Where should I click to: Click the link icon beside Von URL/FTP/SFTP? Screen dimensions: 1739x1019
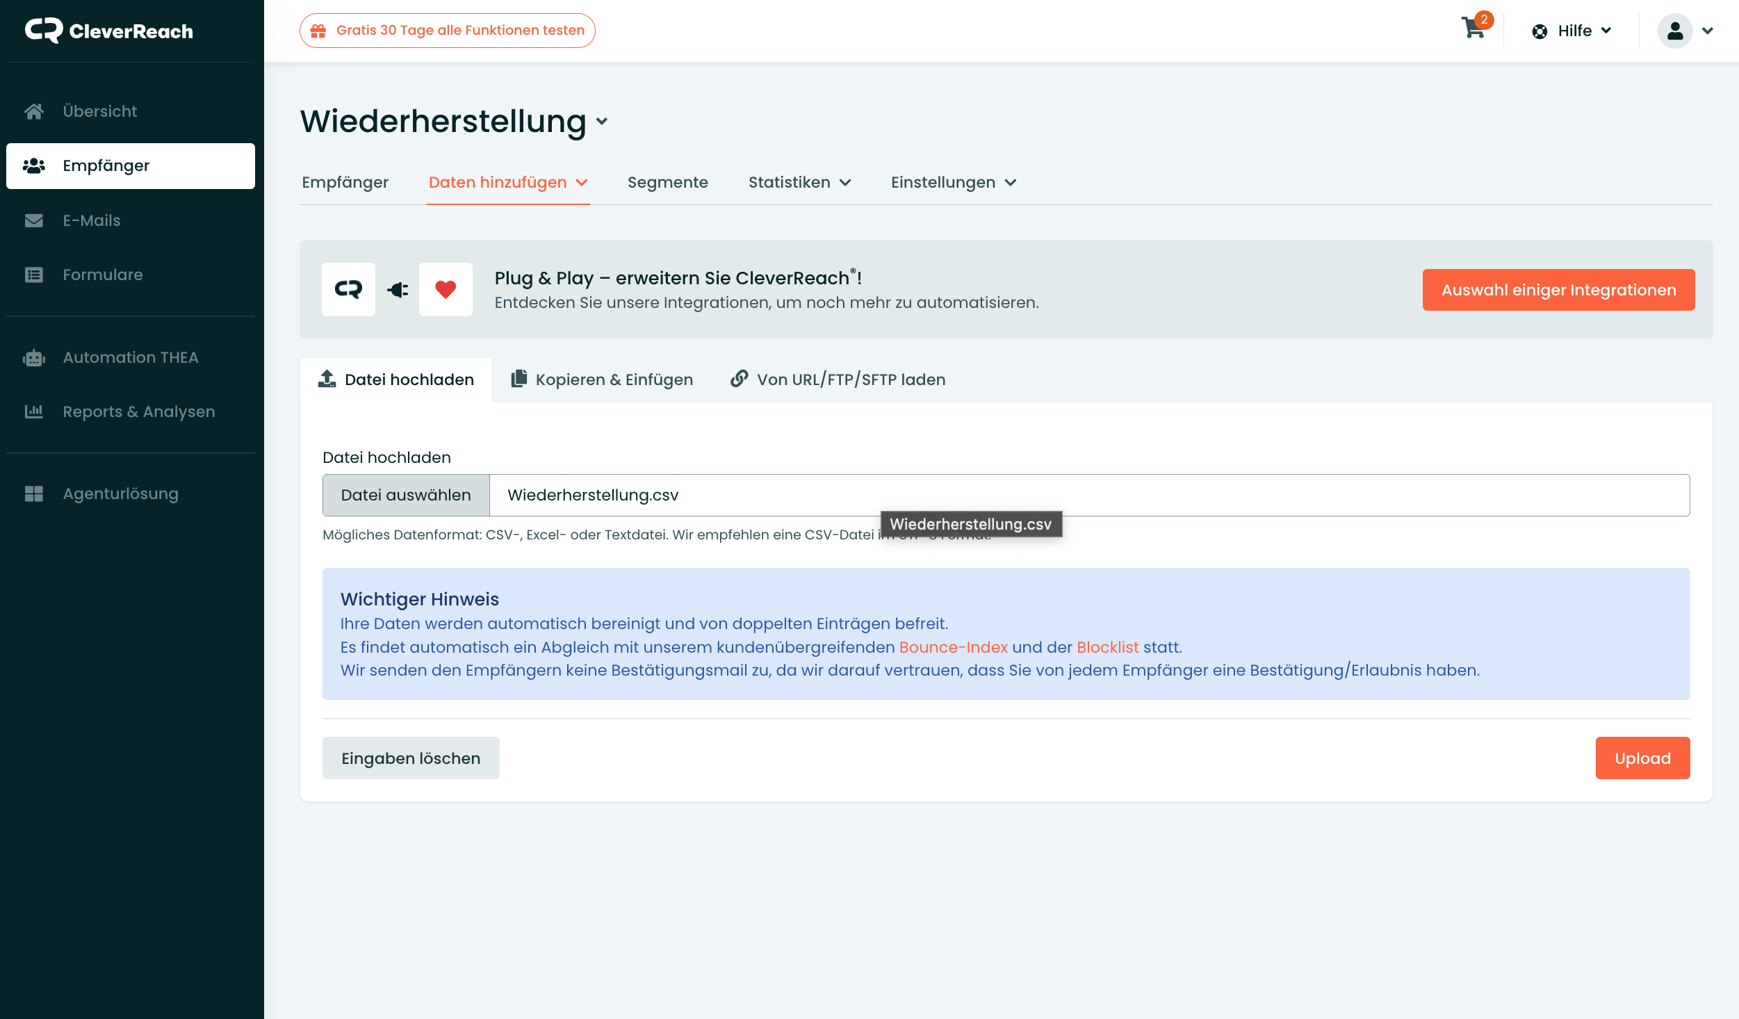740,379
